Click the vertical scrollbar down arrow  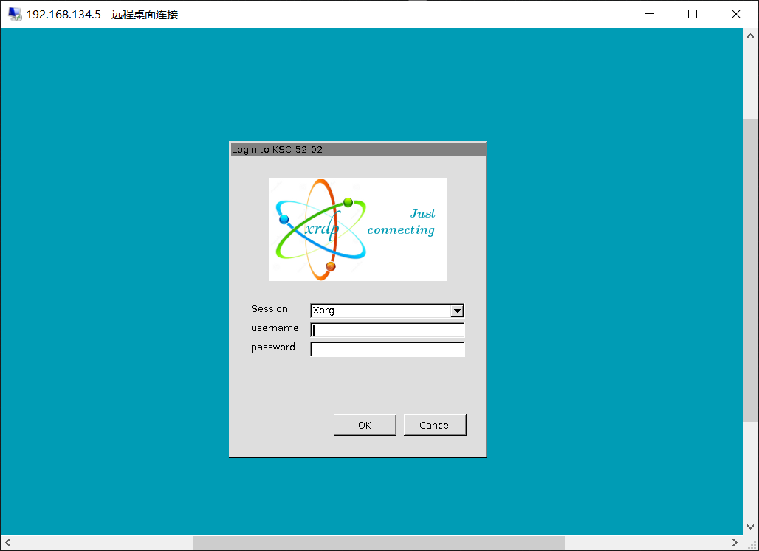pos(750,527)
